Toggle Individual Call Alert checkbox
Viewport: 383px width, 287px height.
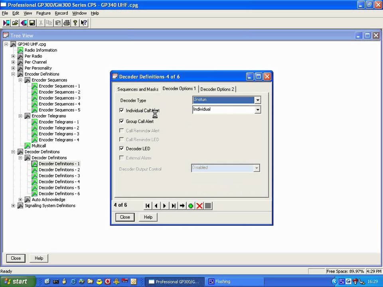coord(121,110)
